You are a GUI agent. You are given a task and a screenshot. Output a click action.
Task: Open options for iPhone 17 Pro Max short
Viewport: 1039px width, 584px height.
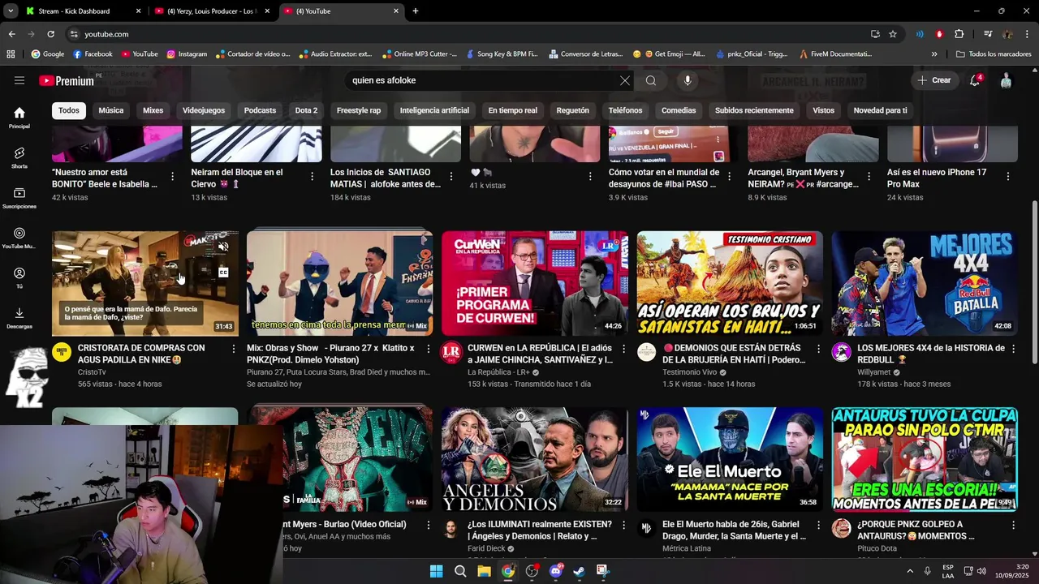pos(1007,176)
